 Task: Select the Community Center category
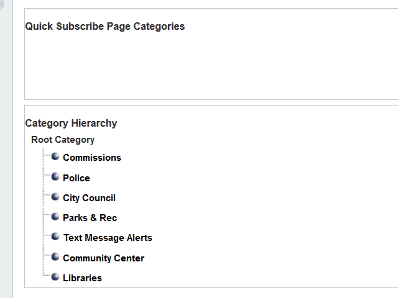point(103,258)
